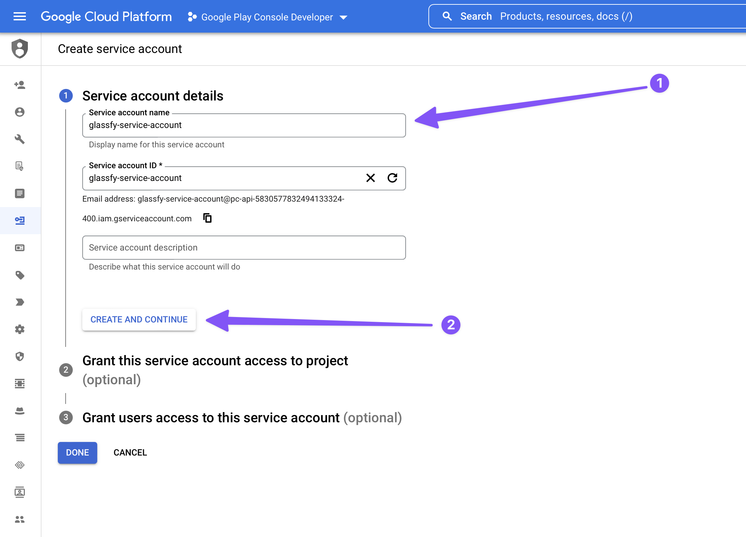Open Google Play Console Developer project dropdown

(x=267, y=17)
